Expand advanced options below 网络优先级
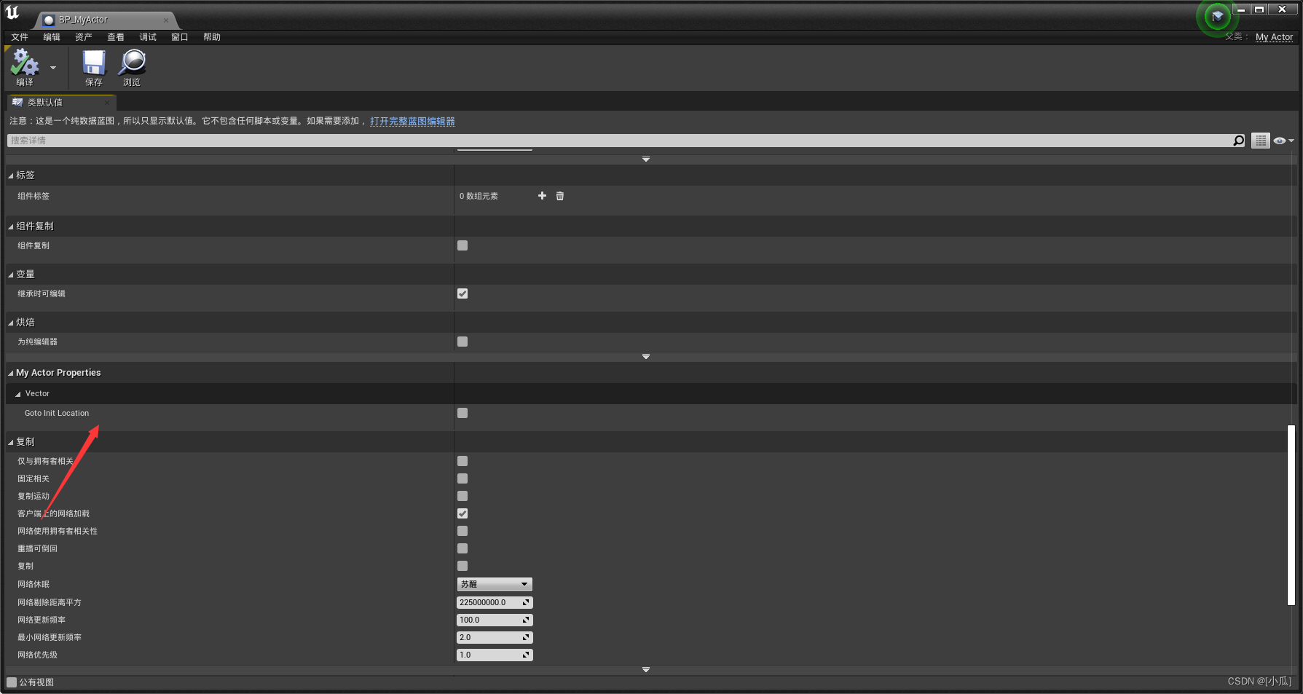This screenshot has height=694, width=1303. [646, 669]
